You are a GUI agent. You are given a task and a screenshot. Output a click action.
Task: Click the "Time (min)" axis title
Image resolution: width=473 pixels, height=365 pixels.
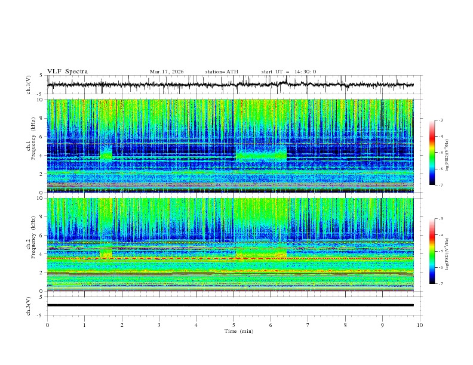click(239, 331)
